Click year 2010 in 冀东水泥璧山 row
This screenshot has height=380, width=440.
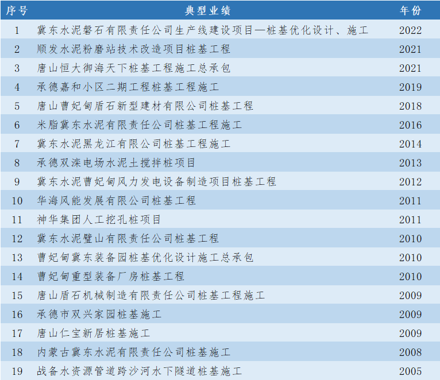tap(410, 239)
